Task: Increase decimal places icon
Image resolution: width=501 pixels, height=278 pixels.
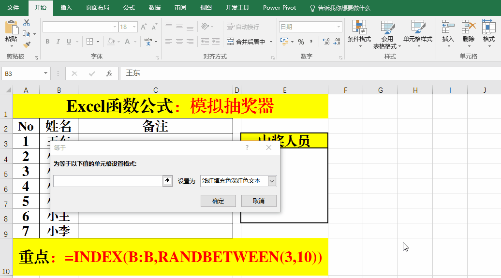Action: click(326, 42)
